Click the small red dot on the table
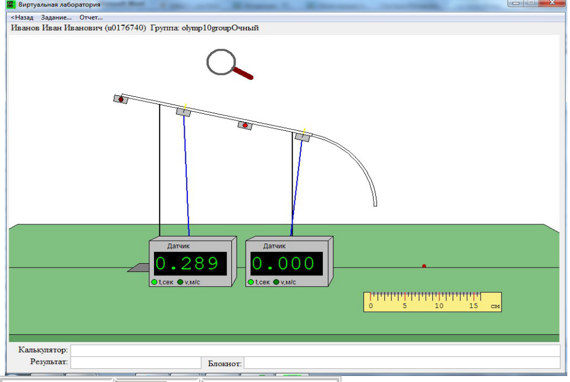 (424, 266)
